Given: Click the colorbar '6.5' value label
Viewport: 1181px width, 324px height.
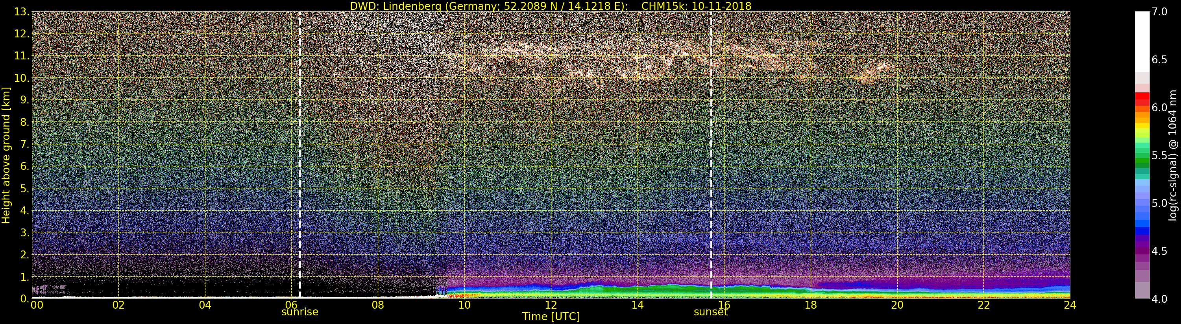Looking at the screenshot, I should click(x=1159, y=60).
